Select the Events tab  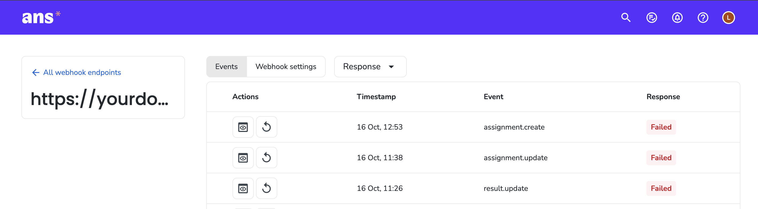tap(226, 67)
